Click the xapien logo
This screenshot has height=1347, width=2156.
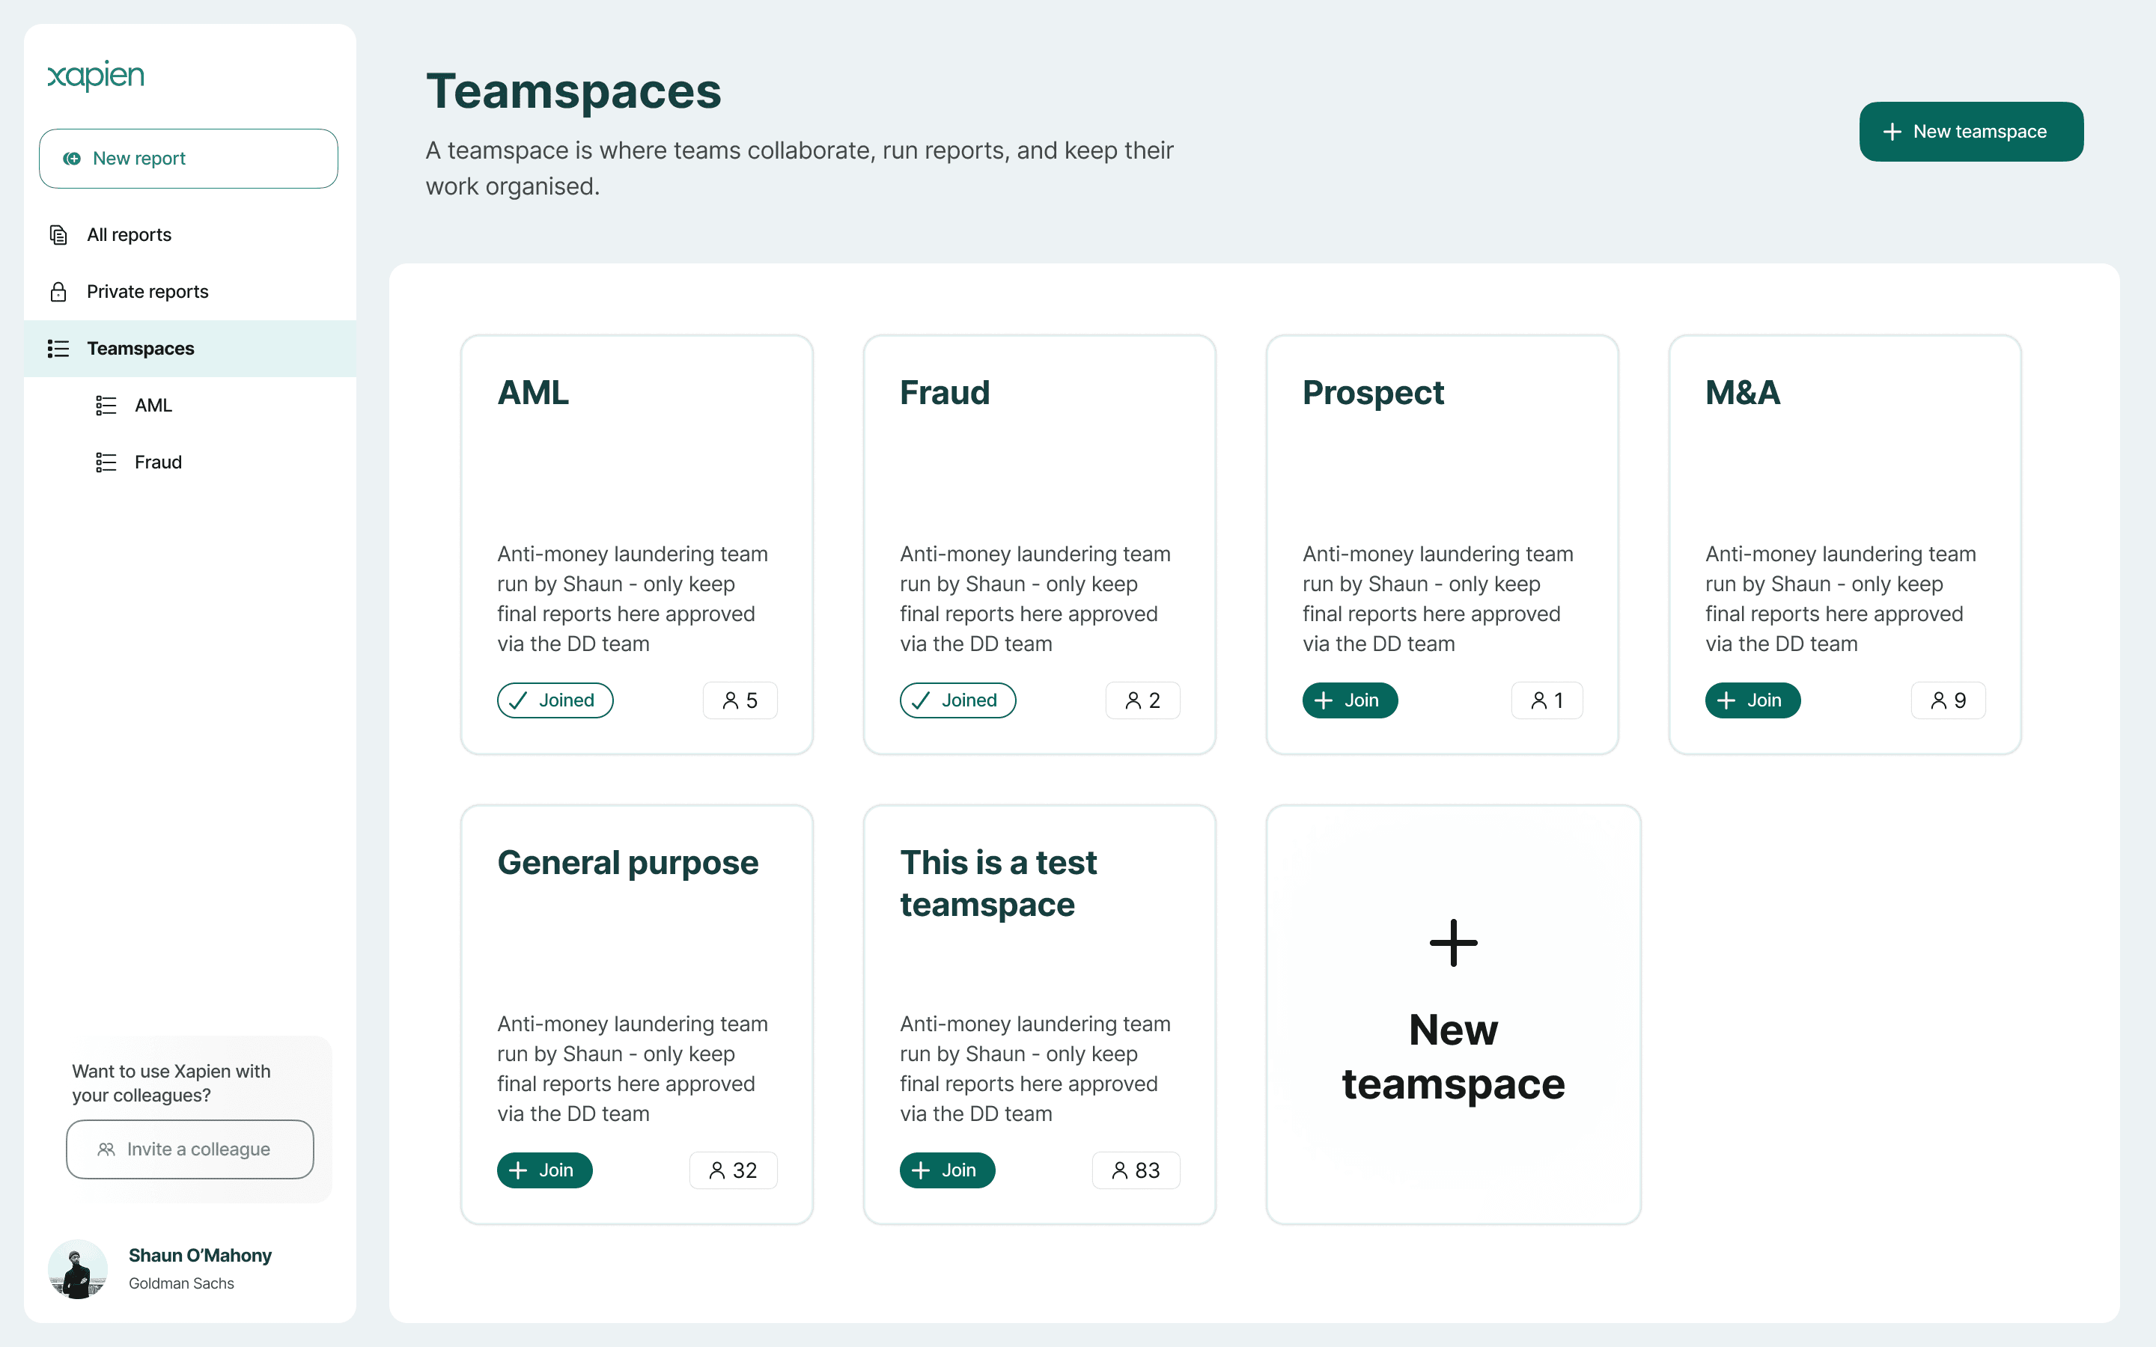pos(95,76)
